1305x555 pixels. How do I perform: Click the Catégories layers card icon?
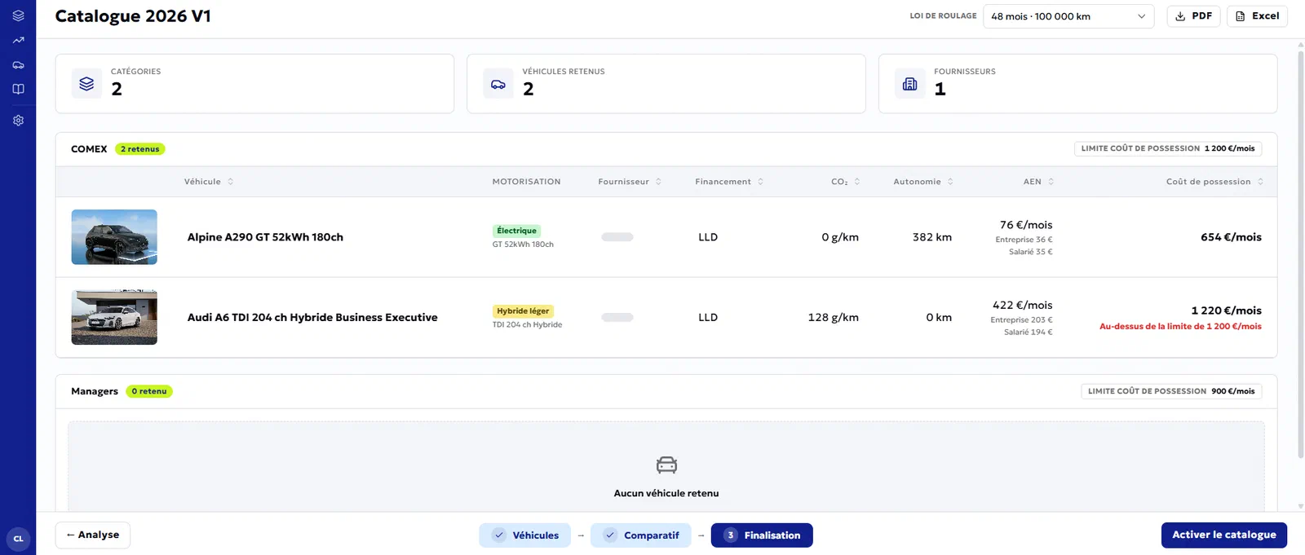[86, 83]
